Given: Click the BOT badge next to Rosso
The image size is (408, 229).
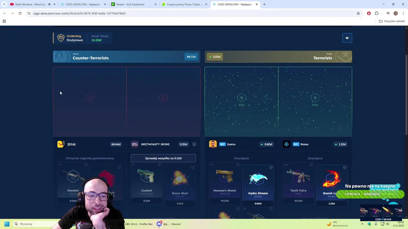Looking at the screenshot, I should click(296, 144).
